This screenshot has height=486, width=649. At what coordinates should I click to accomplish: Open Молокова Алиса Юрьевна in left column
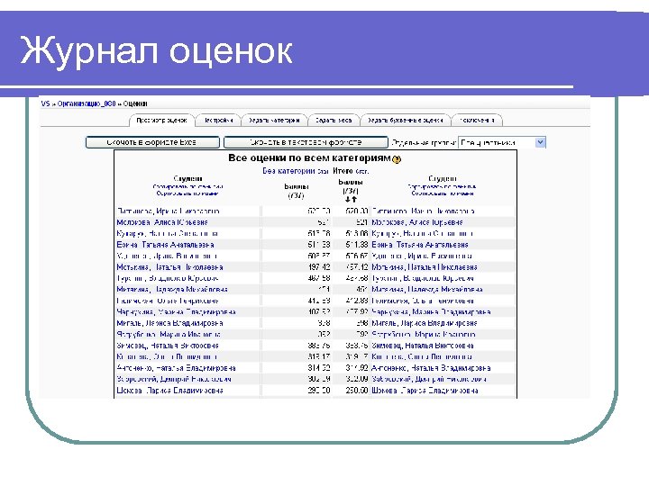point(162,222)
